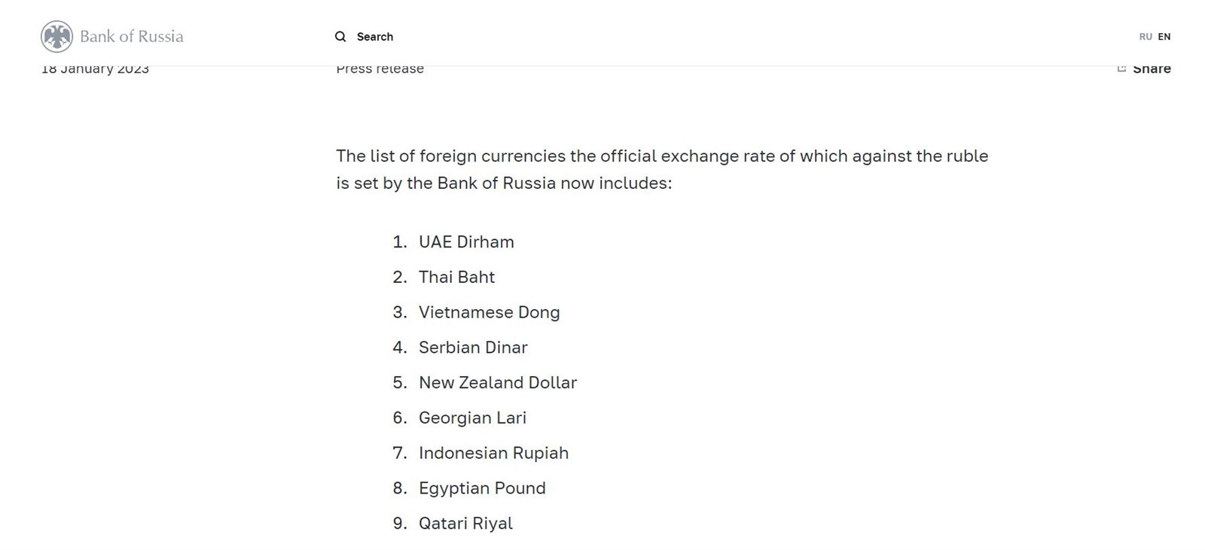Click the Egyptian Pound list entry
Viewport: 1205px width, 550px height.
pos(482,488)
